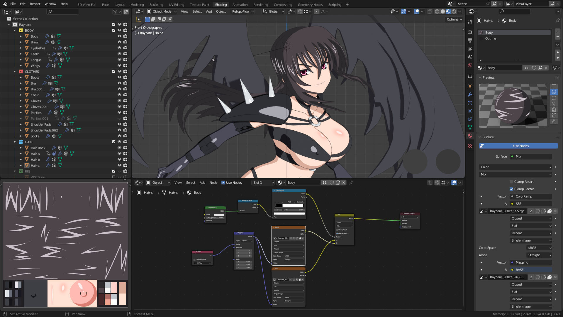This screenshot has height=317, width=563.
Task: Open the View Layer properties tab
Action: point(470,48)
